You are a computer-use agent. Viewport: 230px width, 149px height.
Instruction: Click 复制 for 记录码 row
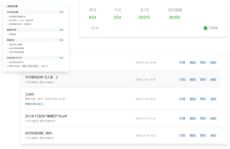coord(203,99)
